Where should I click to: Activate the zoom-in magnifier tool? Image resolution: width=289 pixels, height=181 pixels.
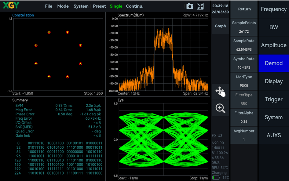click(220, 108)
